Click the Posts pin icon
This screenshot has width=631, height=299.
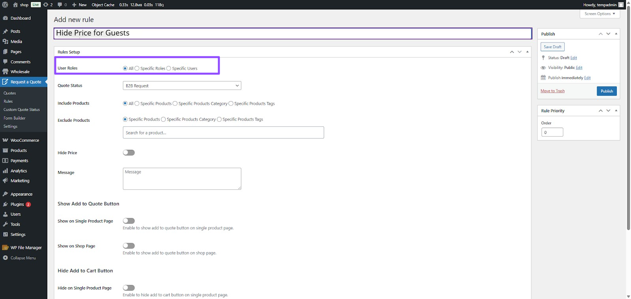5,32
